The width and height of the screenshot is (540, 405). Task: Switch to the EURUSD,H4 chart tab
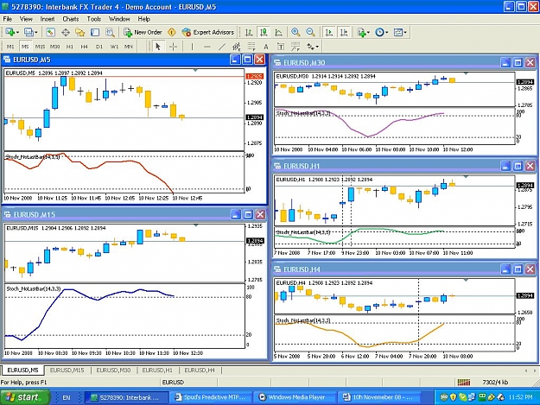pos(200,370)
